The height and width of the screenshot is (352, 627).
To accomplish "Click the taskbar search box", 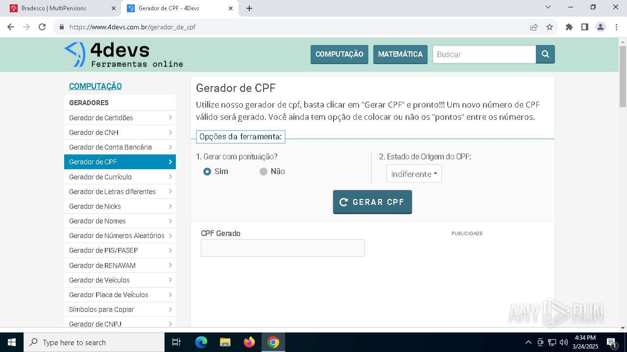I will point(94,342).
